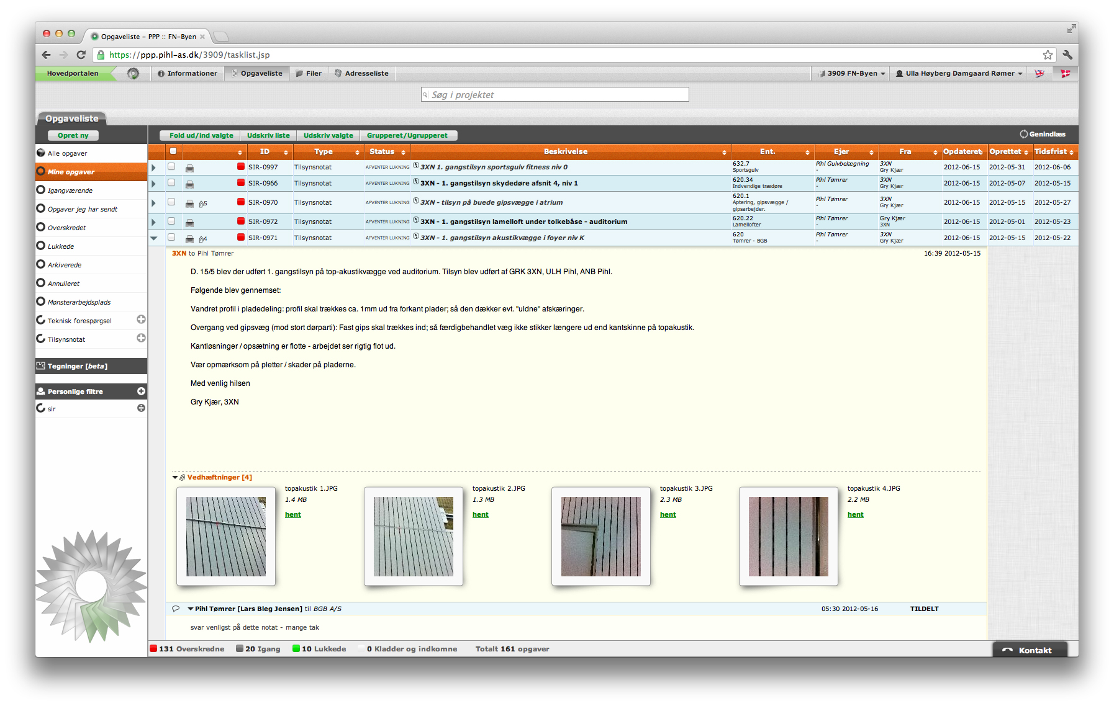Go to the Adresseliste tab
The height and width of the screenshot is (706, 1114).
(361, 73)
